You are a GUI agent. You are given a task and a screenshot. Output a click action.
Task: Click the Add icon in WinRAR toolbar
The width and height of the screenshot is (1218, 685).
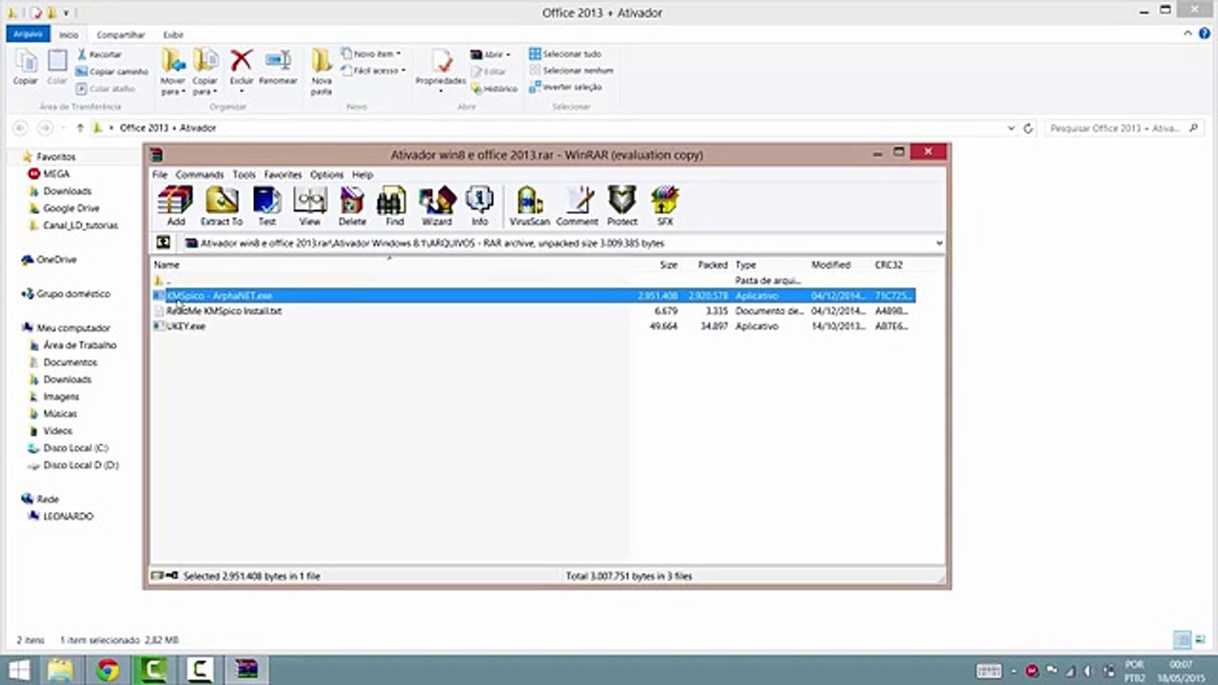point(175,205)
